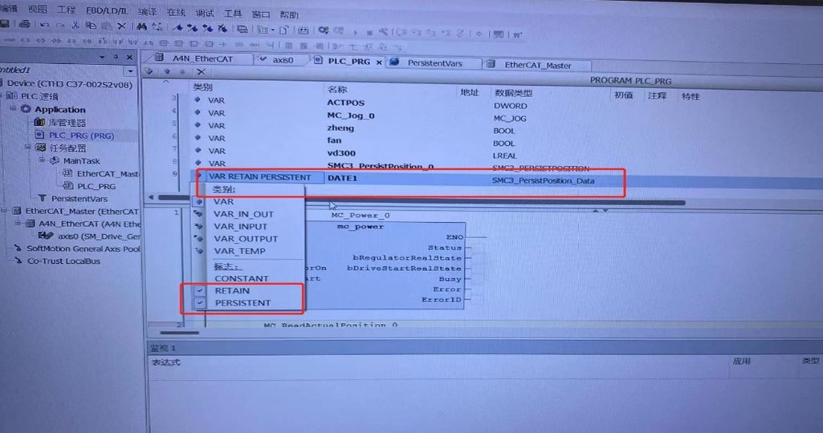The height and width of the screenshot is (433, 823).
Task: Toggle the PERSISTENT flag checkbox
Action: pos(199,303)
